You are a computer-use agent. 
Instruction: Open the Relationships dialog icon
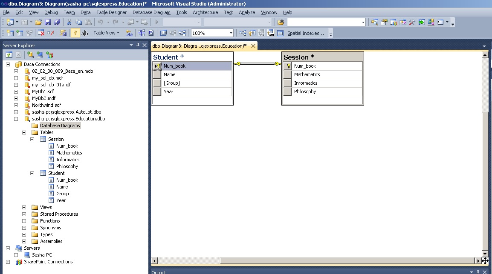[x=243, y=33]
